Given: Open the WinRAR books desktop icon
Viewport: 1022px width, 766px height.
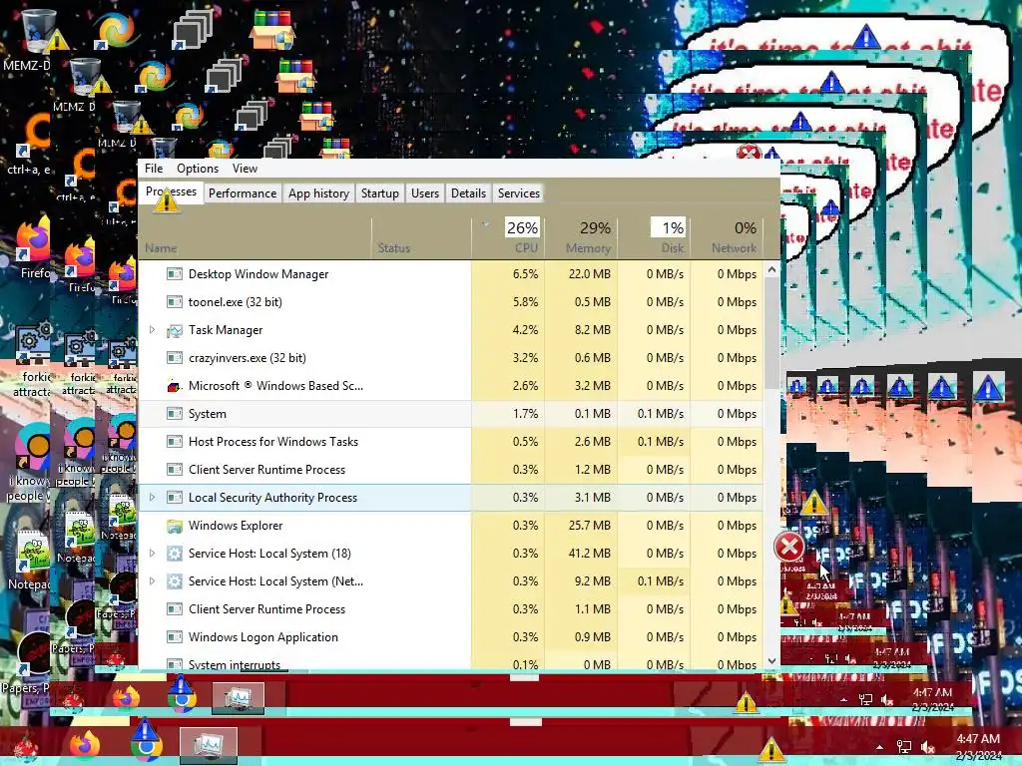Looking at the screenshot, I should tap(272, 29).
